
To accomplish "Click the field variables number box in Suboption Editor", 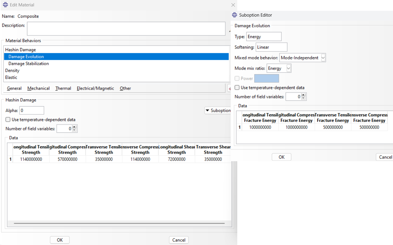I will [293, 97].
